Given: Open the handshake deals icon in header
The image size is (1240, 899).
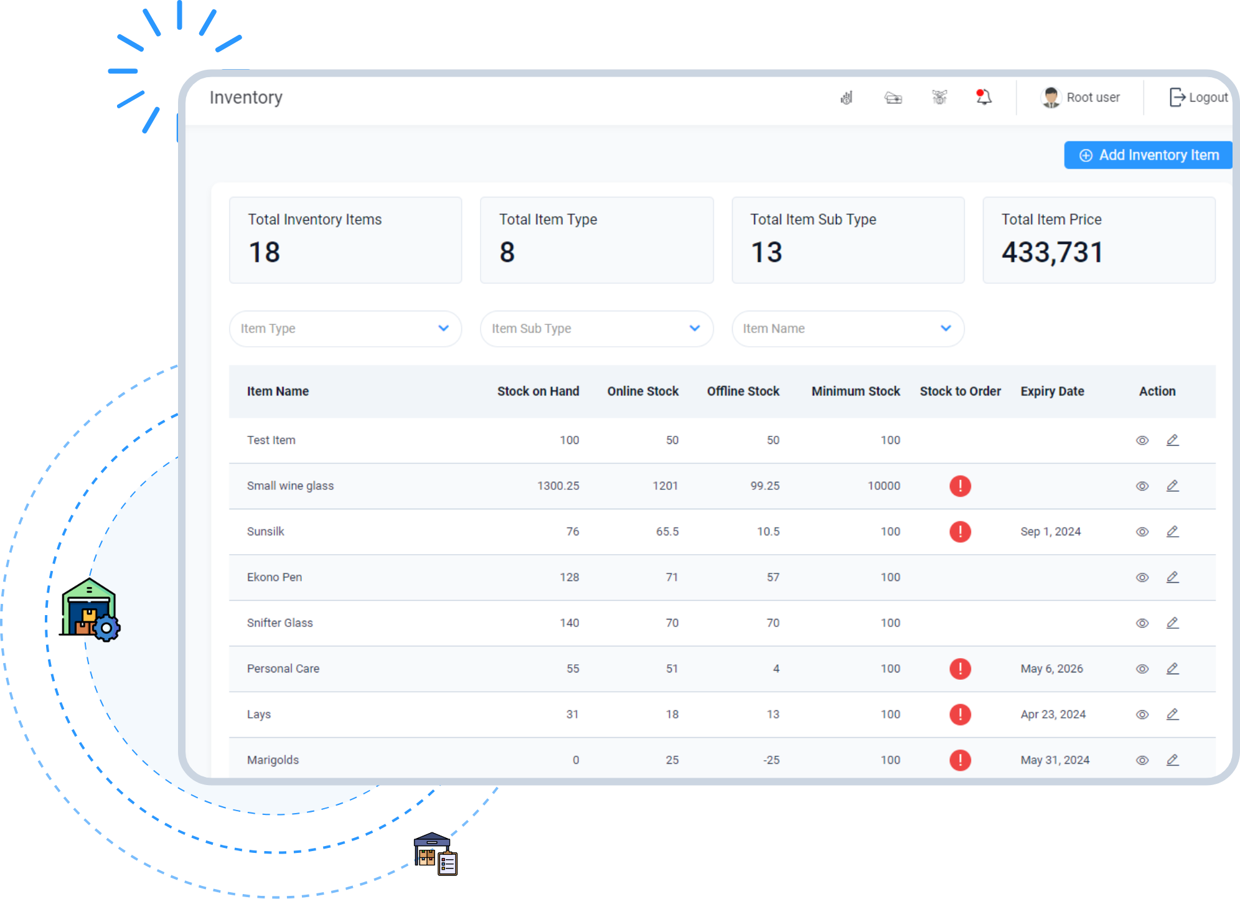Looking at the screenshot, I should coord(939,97).
